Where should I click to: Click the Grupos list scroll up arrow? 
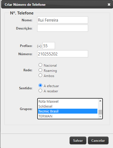pyautogui.click(x=100, y=101)
